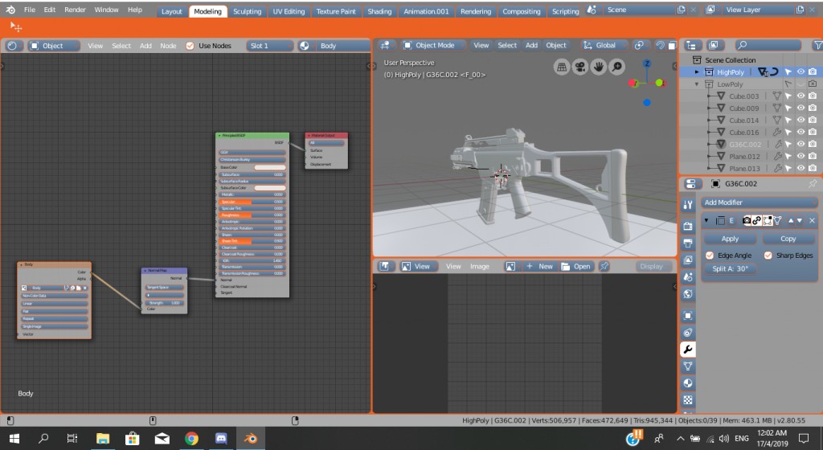Open the World properties tab icon
823x450 pixels.
[x=687, y=294]
